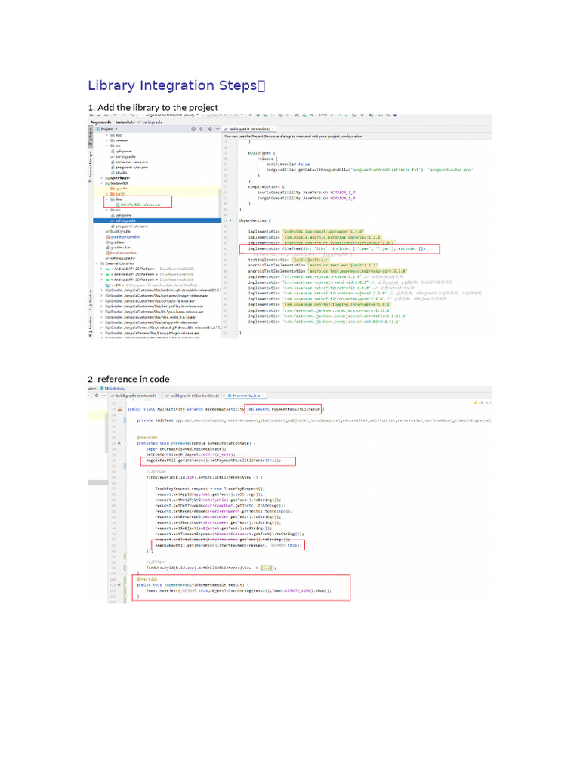Click the startPayment(request, this) code line
The height and width of the screenshot is (773, 580).
[228, 545]
